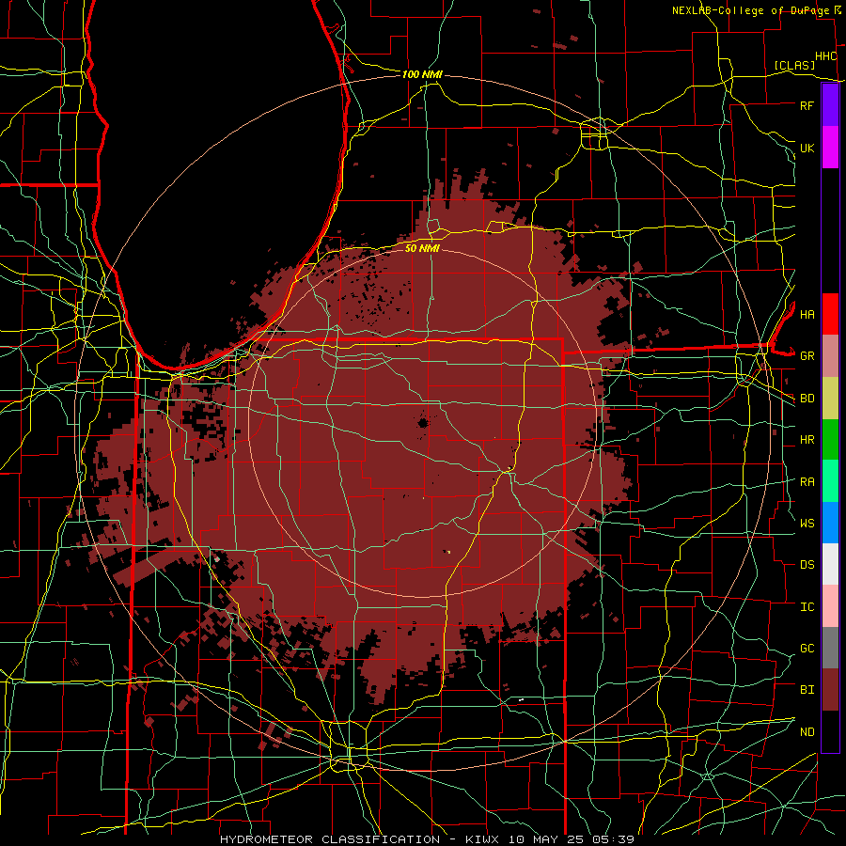Click the KIWX station identifier
Screen dimensions: 846x846
pyautogui.click(x=483, y=839)
